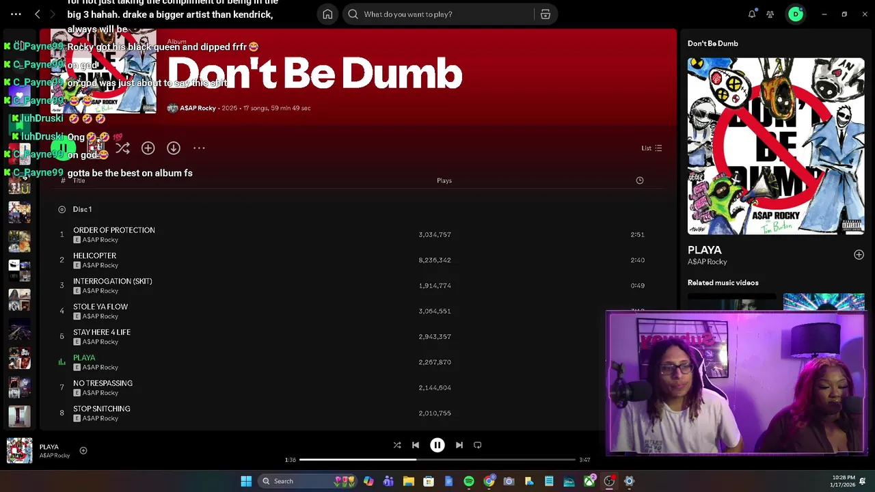Enable shuffle for the album header
This screenshot has width=875, height=492.
point(122,148)
